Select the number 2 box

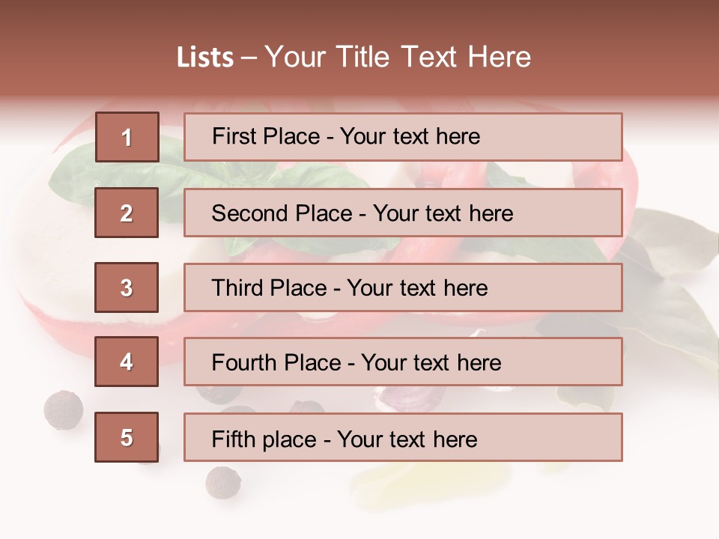coord(127,213)
